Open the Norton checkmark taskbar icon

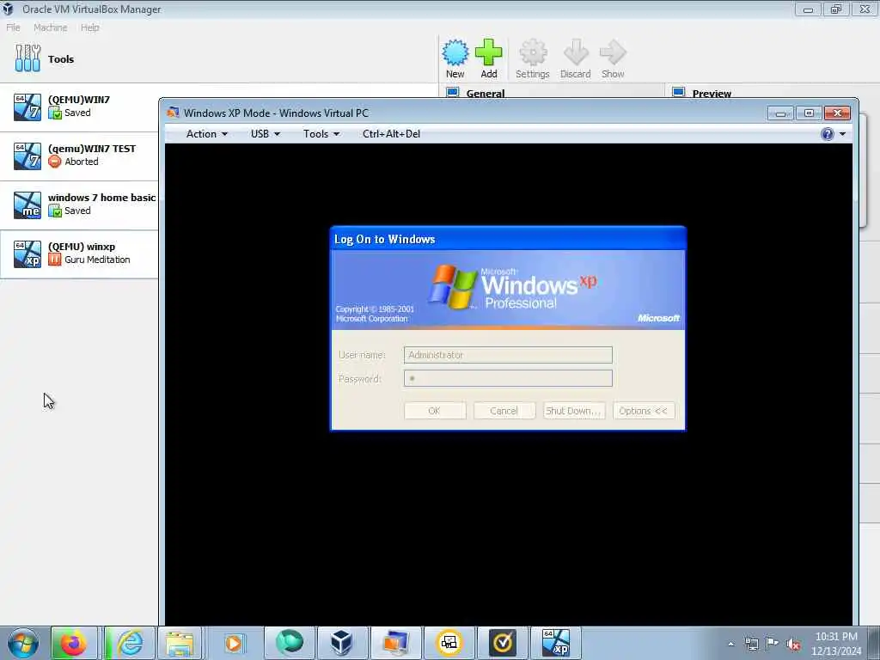point(502,643)
